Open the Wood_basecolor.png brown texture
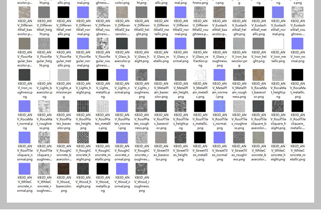321x215 pixels. [x=63, y=169]
